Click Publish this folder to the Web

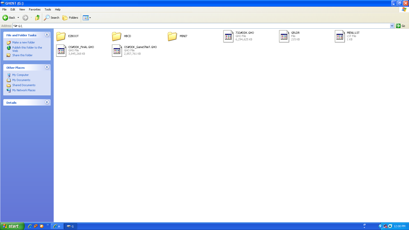pos(27,49)
